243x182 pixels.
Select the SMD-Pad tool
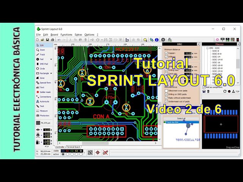pos(44,64)
